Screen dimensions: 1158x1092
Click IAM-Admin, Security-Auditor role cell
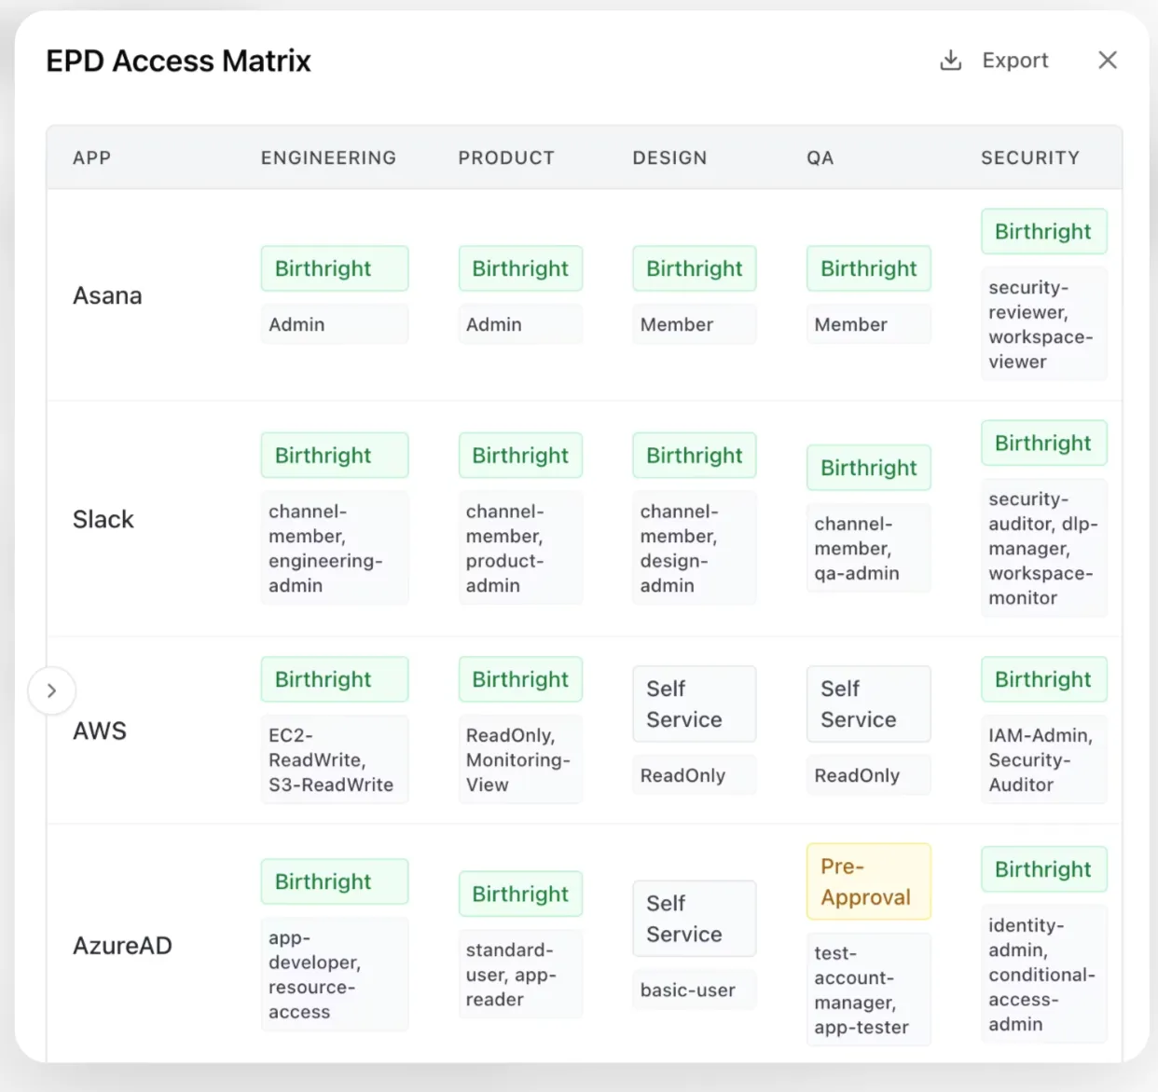[1044, 759]
